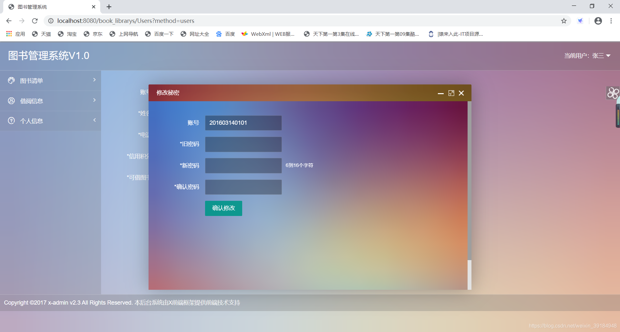Click the 借阅信息 user icon in sidebar
620x332 pixels.
11,101
